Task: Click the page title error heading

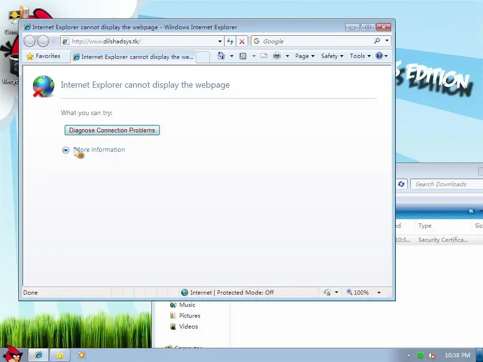Action: click(145, 85)
